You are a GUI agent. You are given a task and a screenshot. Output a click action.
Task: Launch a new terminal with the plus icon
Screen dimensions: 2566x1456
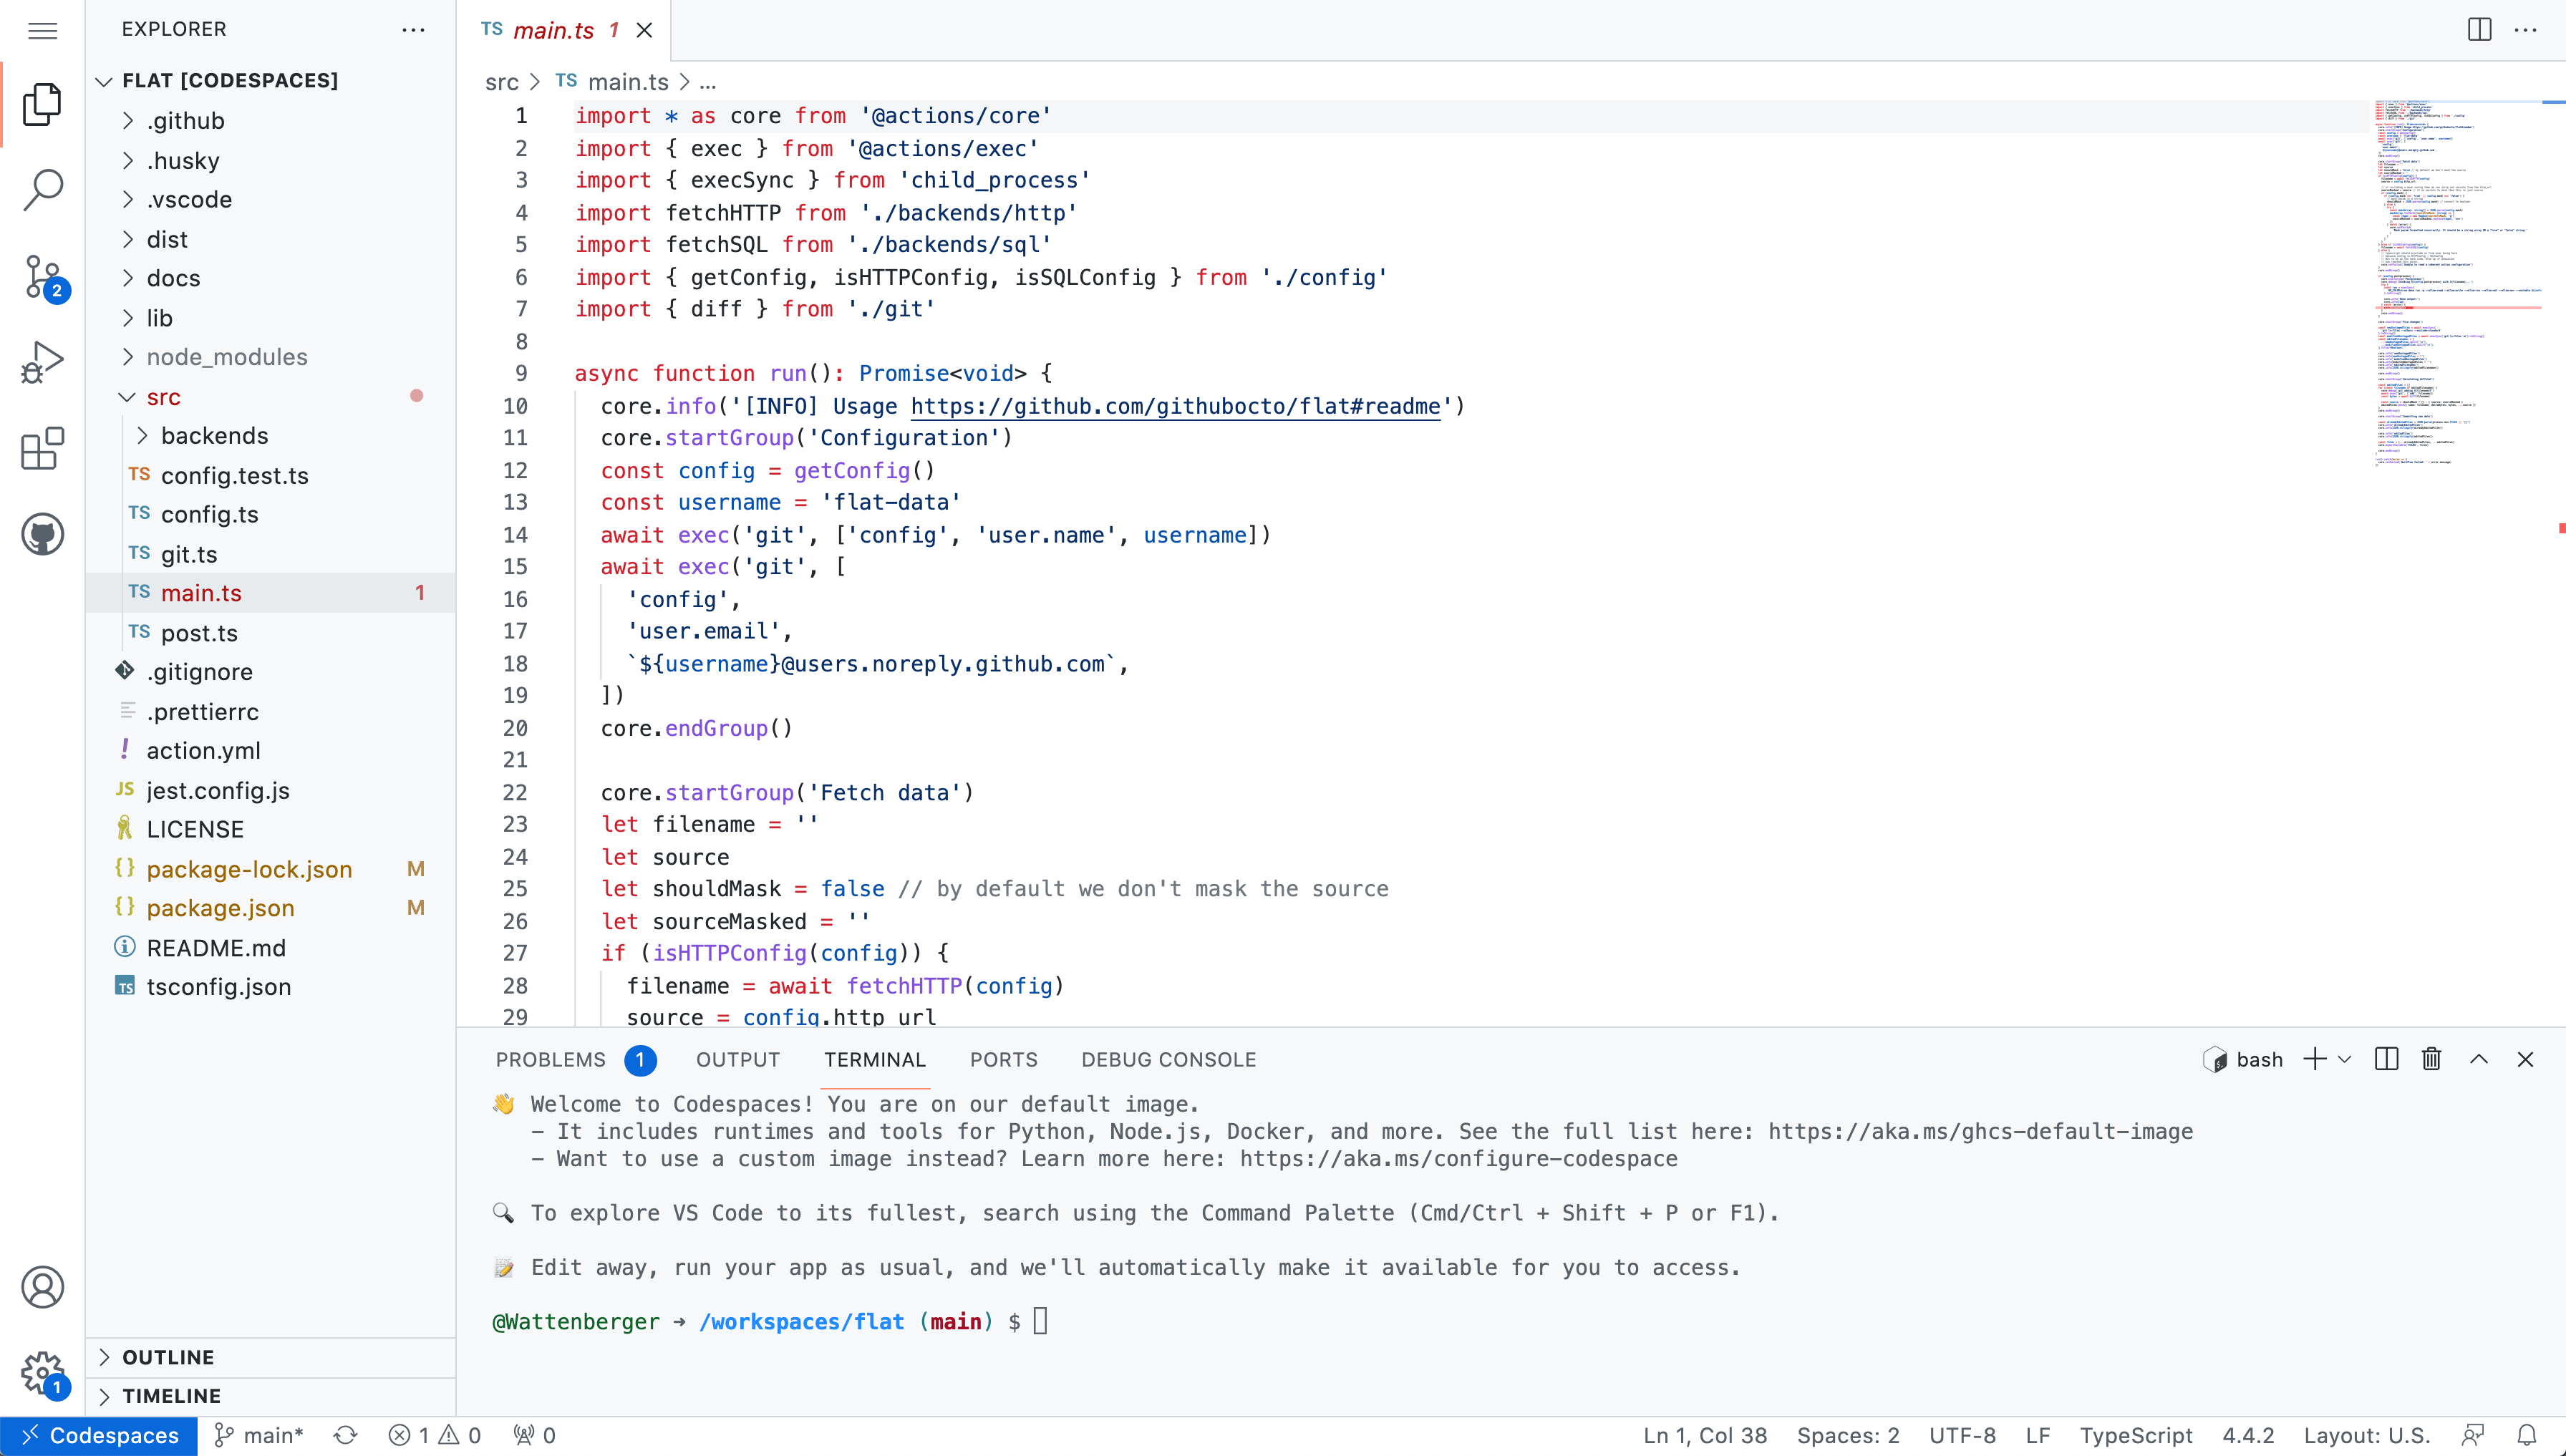point(2315,1059)
